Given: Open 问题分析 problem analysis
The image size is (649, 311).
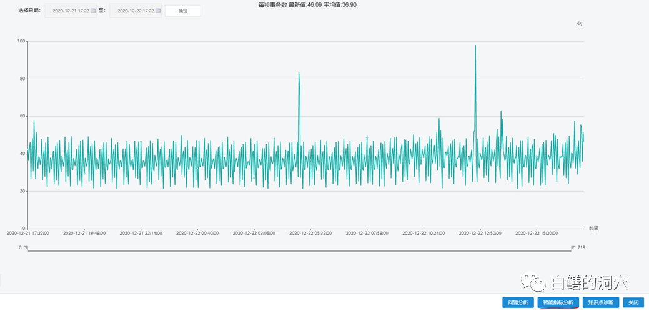Looking at the screenshot, I should click(518, 302).
